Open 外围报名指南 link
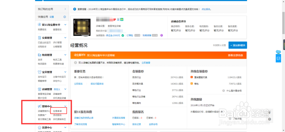This screenshot has width=285, height=132. coord(119,118)
